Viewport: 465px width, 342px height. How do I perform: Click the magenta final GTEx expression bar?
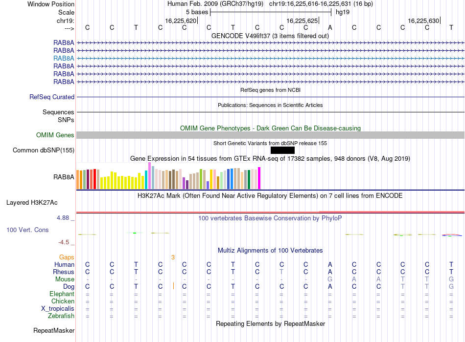259,178
